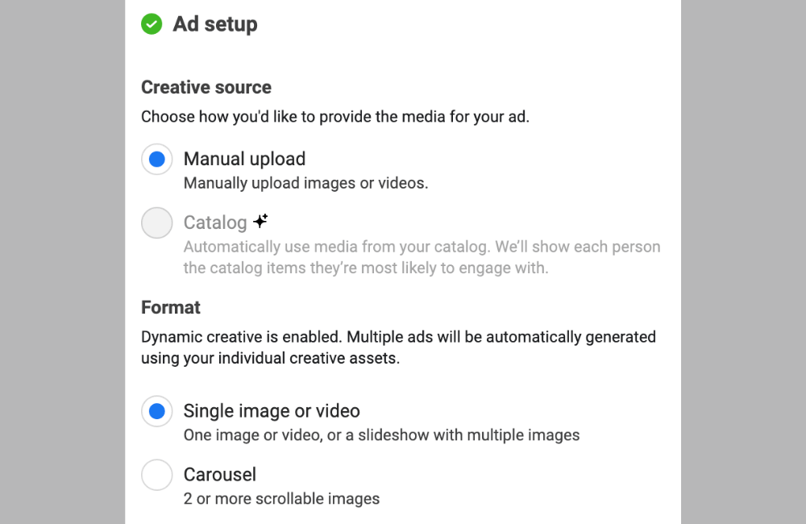Choose the Catalog radio button
Screen dimensions: 806x524
(157, 223)
